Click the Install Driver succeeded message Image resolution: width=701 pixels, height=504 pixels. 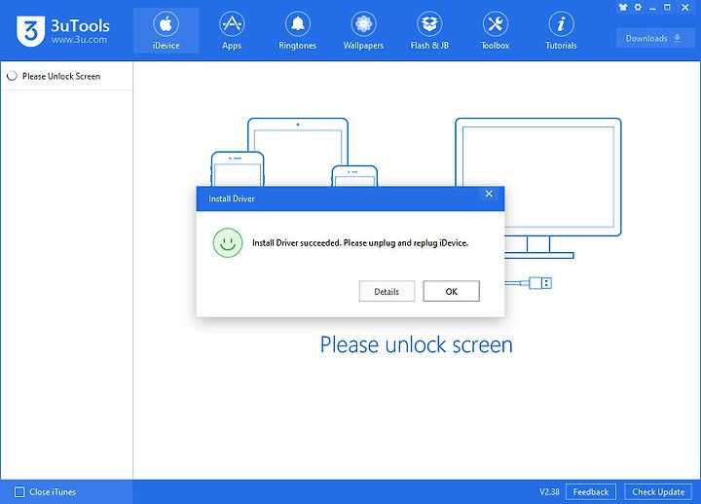tap(360, 243)
